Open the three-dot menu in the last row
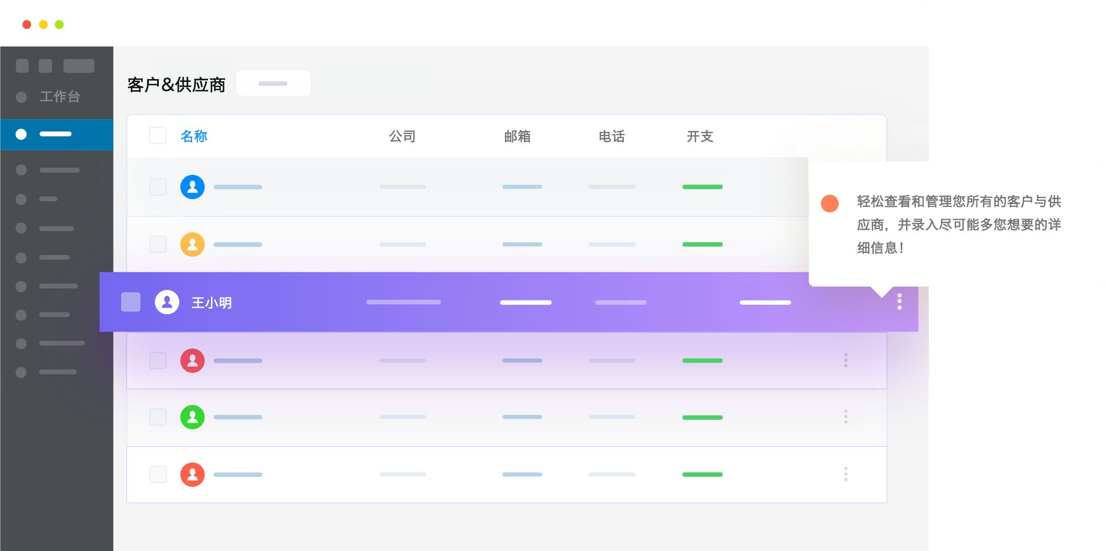This screenshot has width=1107, height=551. click(846, 474)
